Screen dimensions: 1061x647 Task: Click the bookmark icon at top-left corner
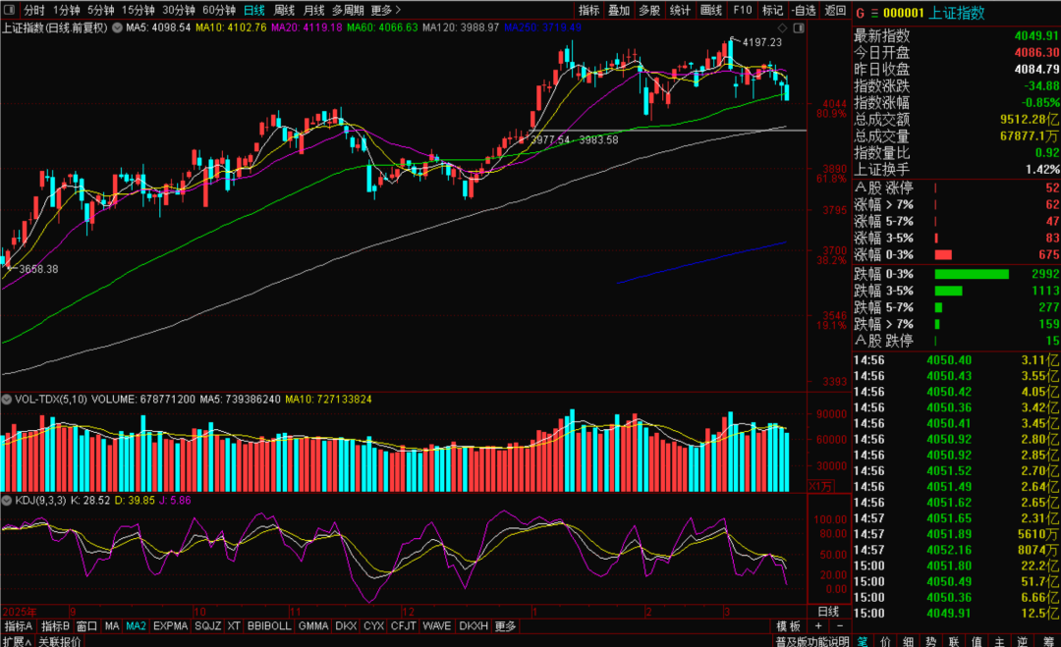tap(10, 11)
